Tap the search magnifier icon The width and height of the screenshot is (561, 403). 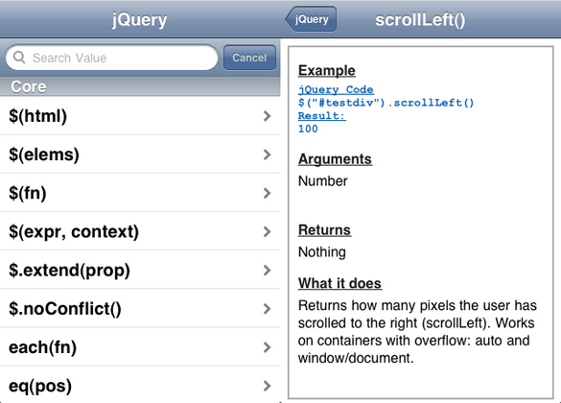pyautogui.click(x=19, y=58)
